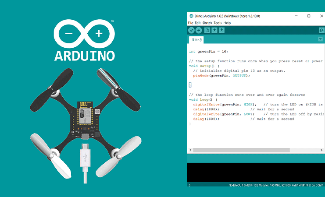Viewport: 325px width, 197px height.
Task: Create a new sketch with New icon
Action: [x=207, y=30]
